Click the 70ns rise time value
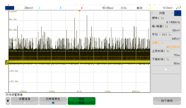 pos(177,55)
